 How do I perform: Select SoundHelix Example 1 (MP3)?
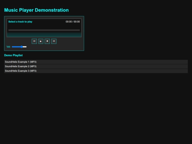(x=96, y=62)
